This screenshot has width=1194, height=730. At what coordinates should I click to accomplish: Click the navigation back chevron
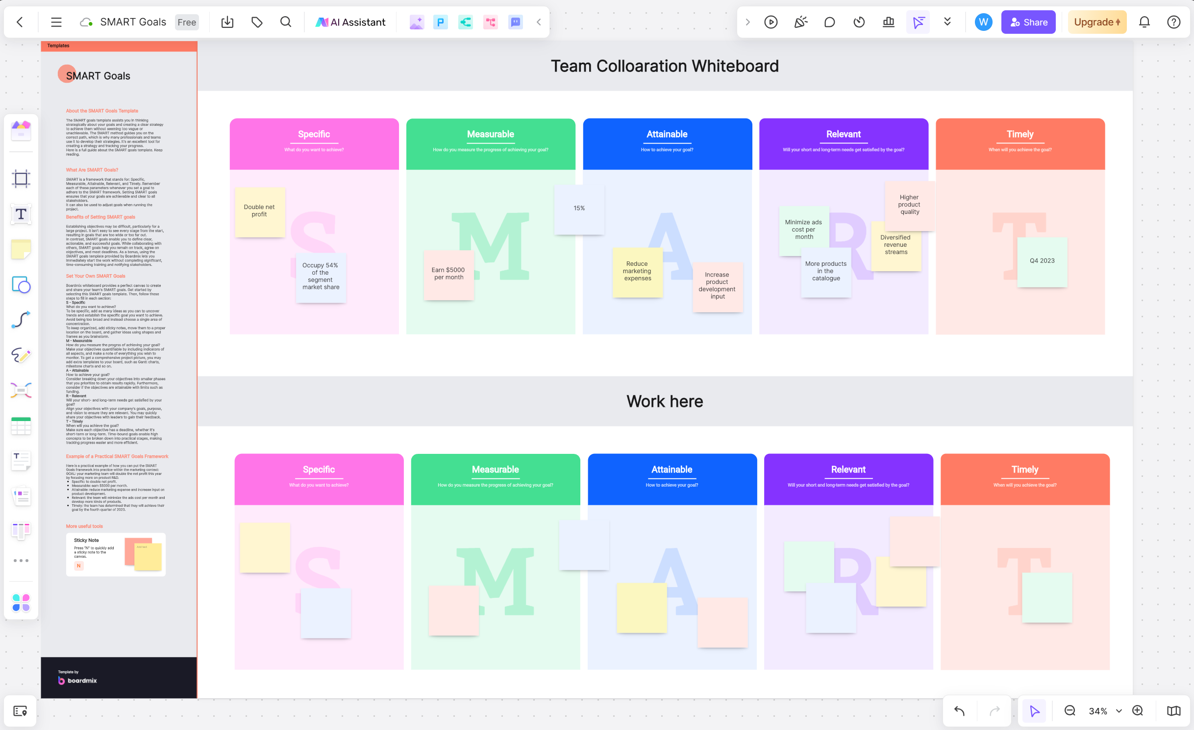click(19, 22)
